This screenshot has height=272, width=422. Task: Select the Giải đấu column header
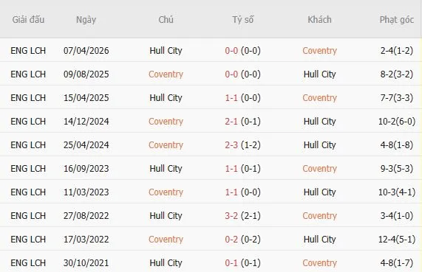point(28,20)
